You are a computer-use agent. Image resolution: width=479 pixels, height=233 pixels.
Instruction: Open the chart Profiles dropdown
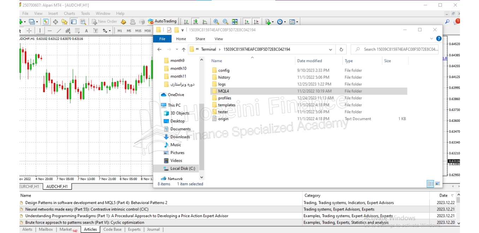[34, 22]
